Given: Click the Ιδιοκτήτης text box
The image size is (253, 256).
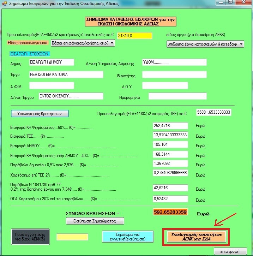Looking at the screenshot, I should 174,75.
